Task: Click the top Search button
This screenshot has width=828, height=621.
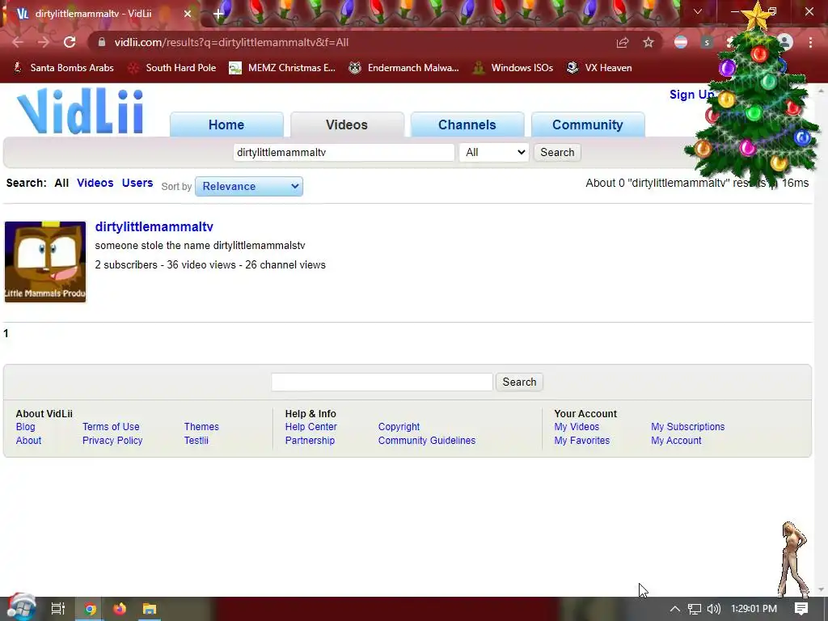Action: pyautogui.click(x=557, y=153)
